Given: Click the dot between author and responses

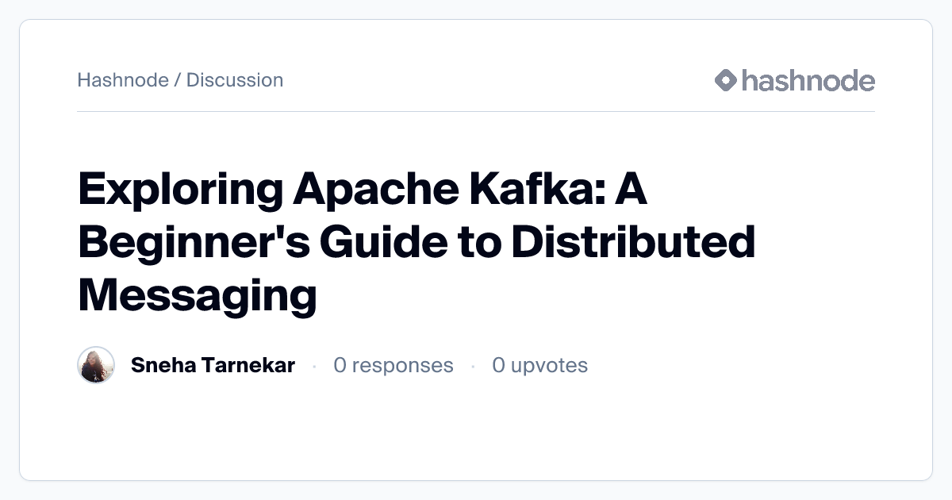Looking at the screenshot, I should coord(314,366).
